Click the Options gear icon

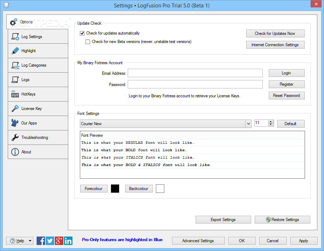pyautogui.click(x=14, y=22)
